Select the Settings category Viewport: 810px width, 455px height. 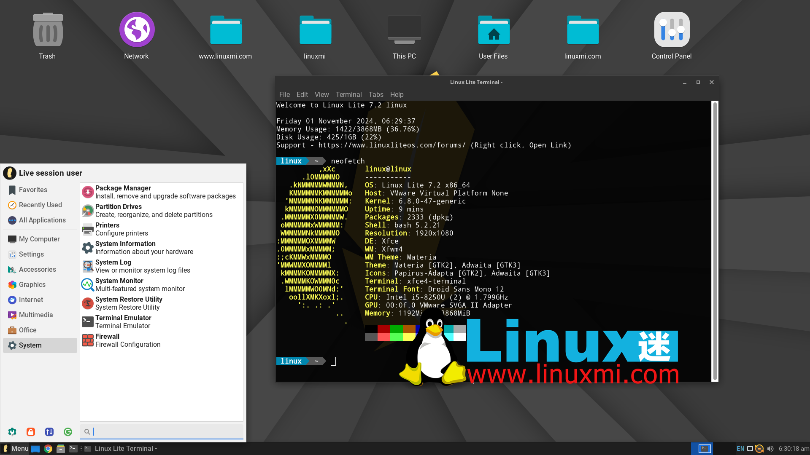[x=40, y=254]
